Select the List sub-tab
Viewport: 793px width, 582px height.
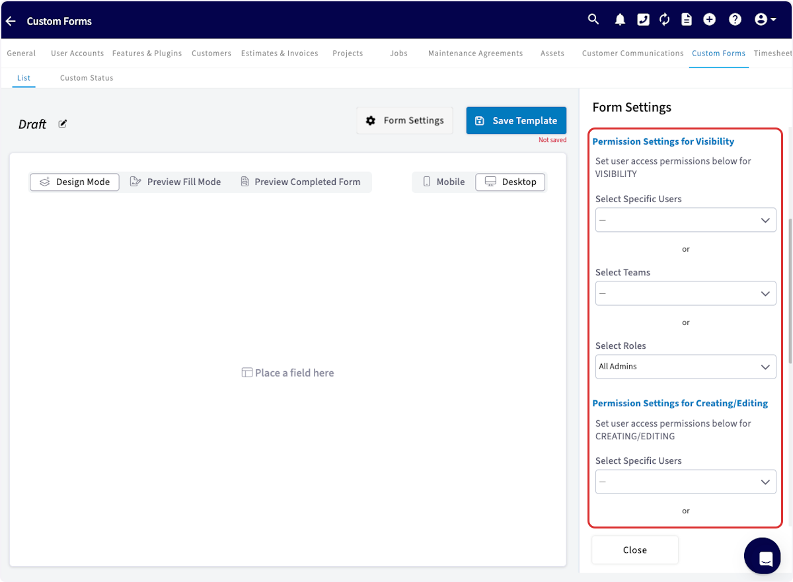24,78
